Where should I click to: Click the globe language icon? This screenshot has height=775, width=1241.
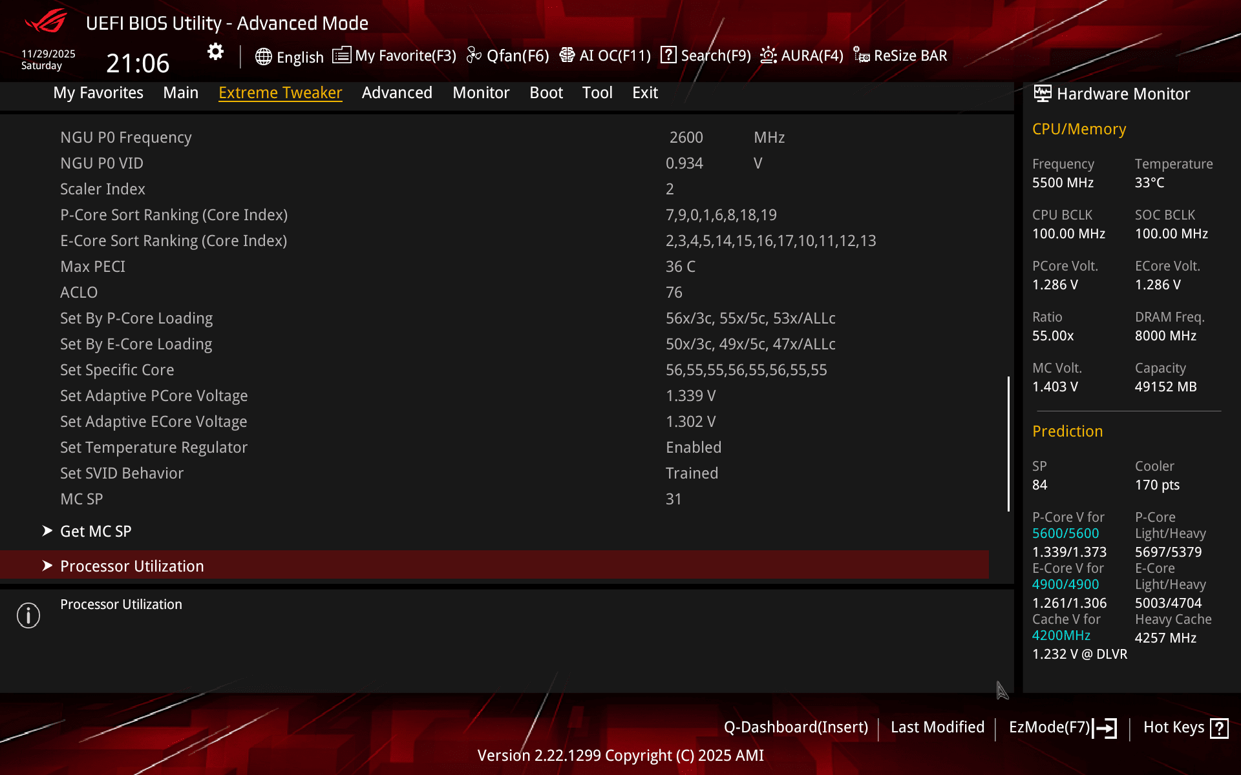263,56
